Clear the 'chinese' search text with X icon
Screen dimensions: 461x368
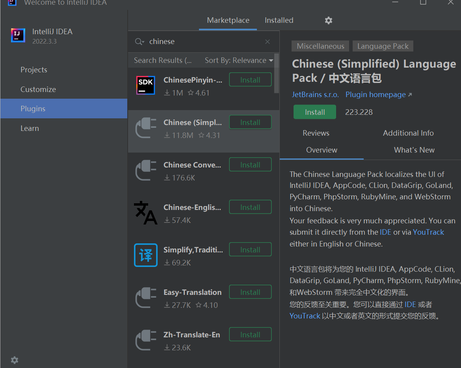(x=267, y=42)
